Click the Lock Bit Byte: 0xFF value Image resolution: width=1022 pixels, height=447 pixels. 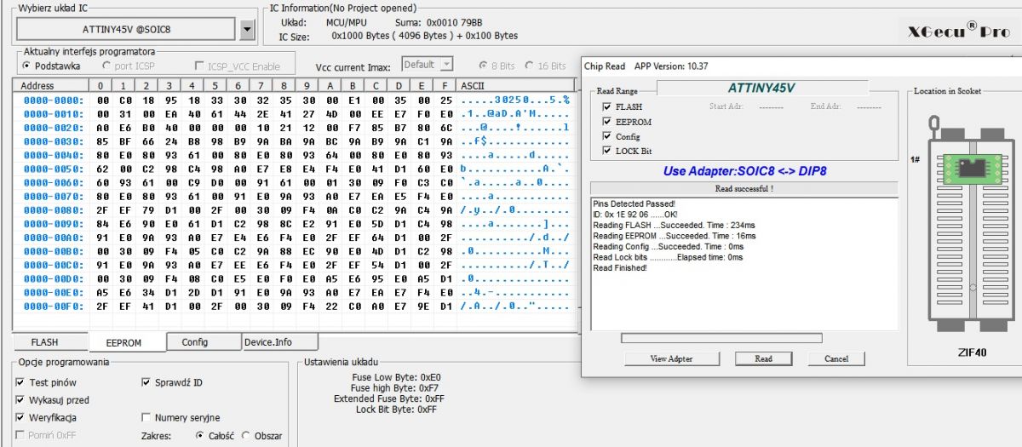point(396,410)
